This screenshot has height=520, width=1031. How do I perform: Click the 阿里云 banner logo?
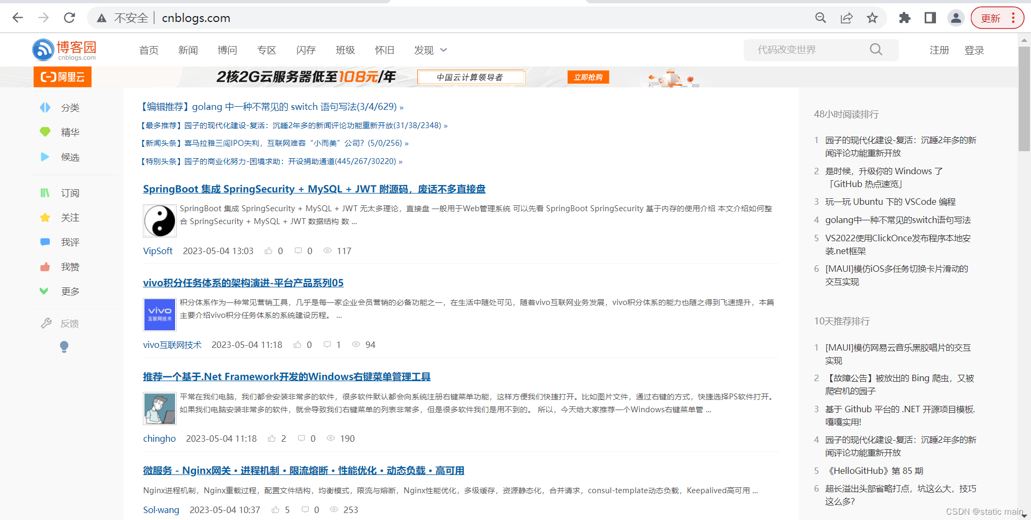[x=62, y=77]
